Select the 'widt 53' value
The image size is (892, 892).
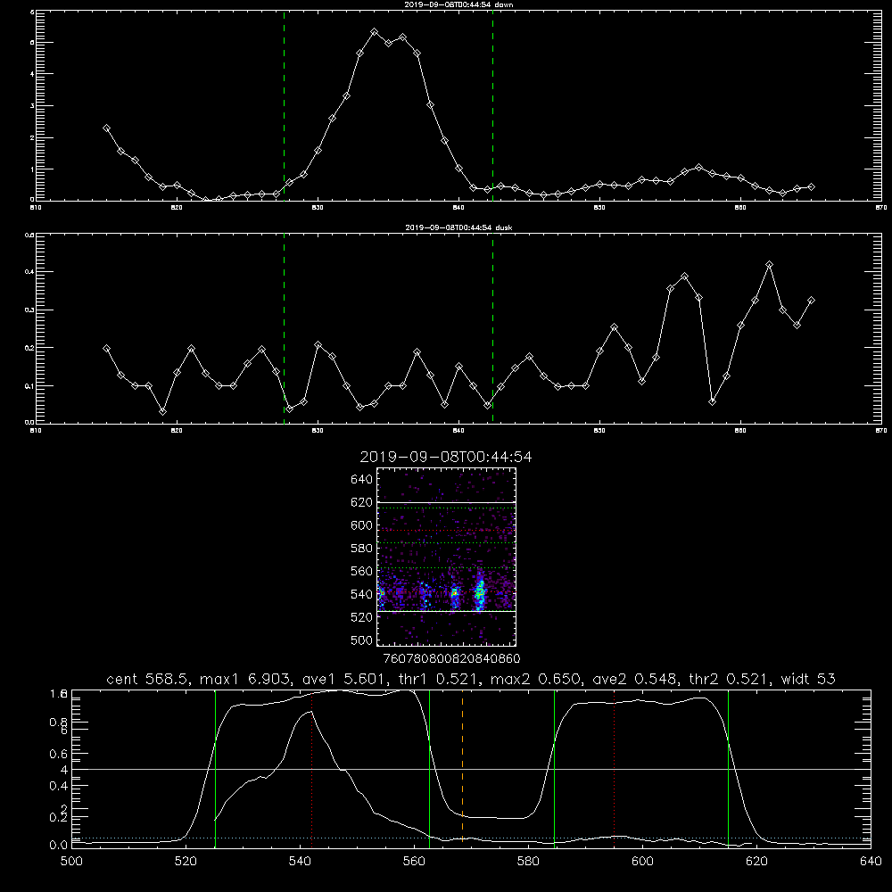808,679
